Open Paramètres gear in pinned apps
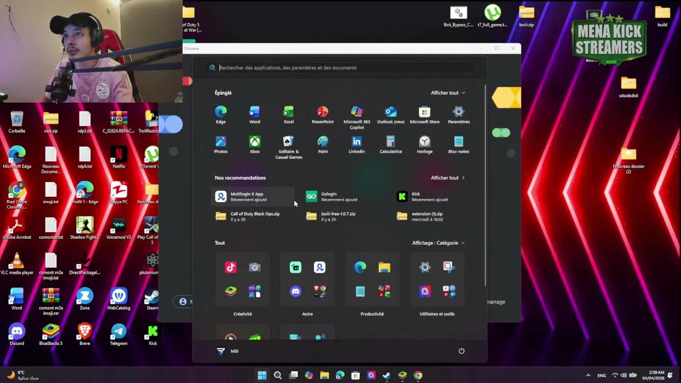 tap(459, 115)
